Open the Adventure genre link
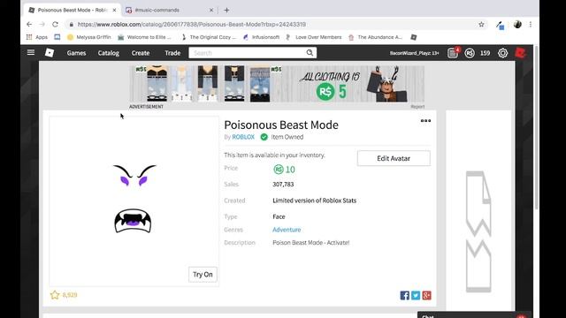 (287, 230)
